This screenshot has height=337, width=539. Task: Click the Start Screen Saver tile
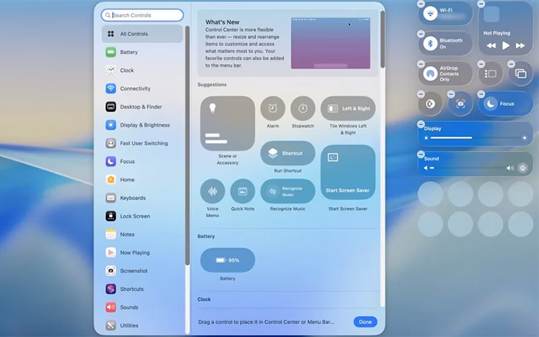(x=348, y=172)
